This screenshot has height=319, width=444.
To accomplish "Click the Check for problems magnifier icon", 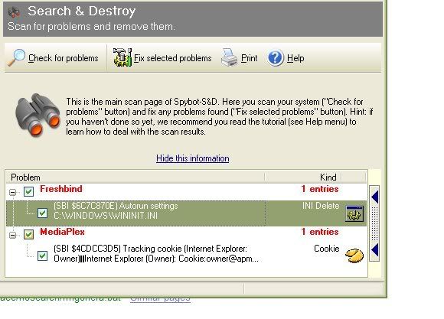I will click(16, 57).
